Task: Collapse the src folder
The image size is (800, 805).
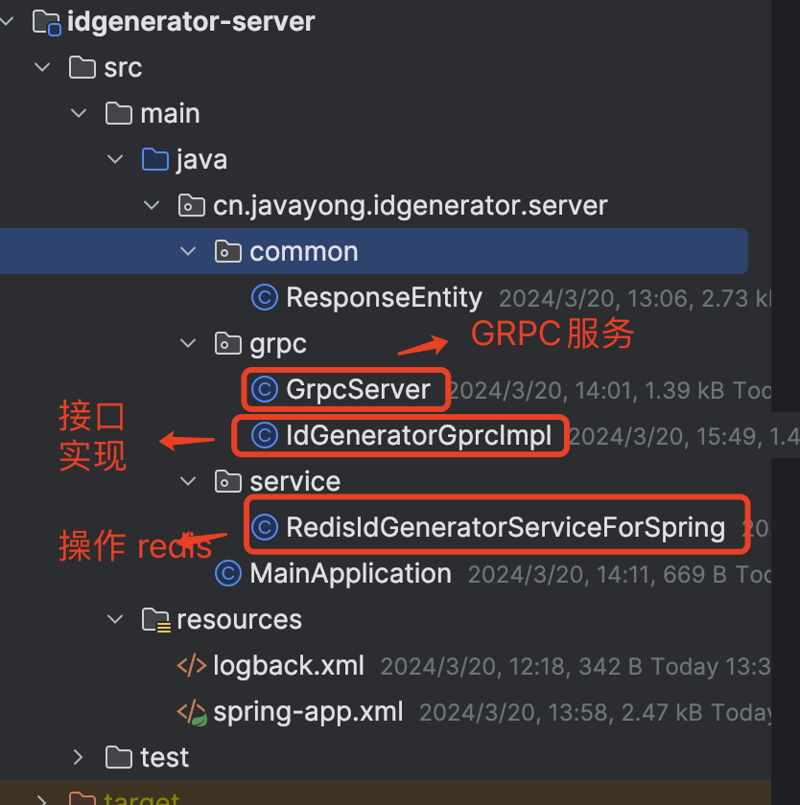Action: pyautogui.click(x=42, y=68)
